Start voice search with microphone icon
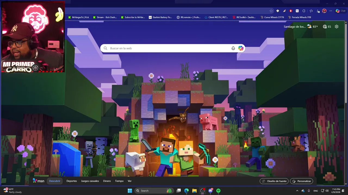This screenshot has width=348, height=195. click(x=233, y=48)
